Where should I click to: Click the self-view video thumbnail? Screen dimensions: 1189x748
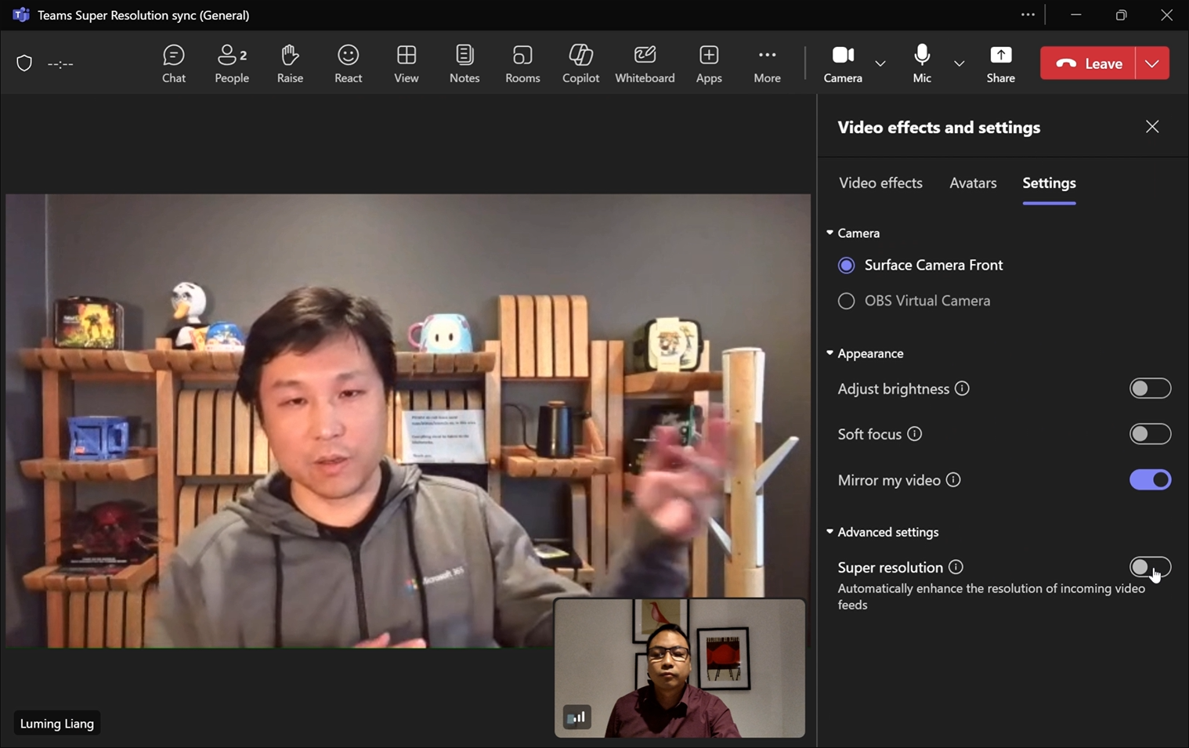tap(680, 668)
